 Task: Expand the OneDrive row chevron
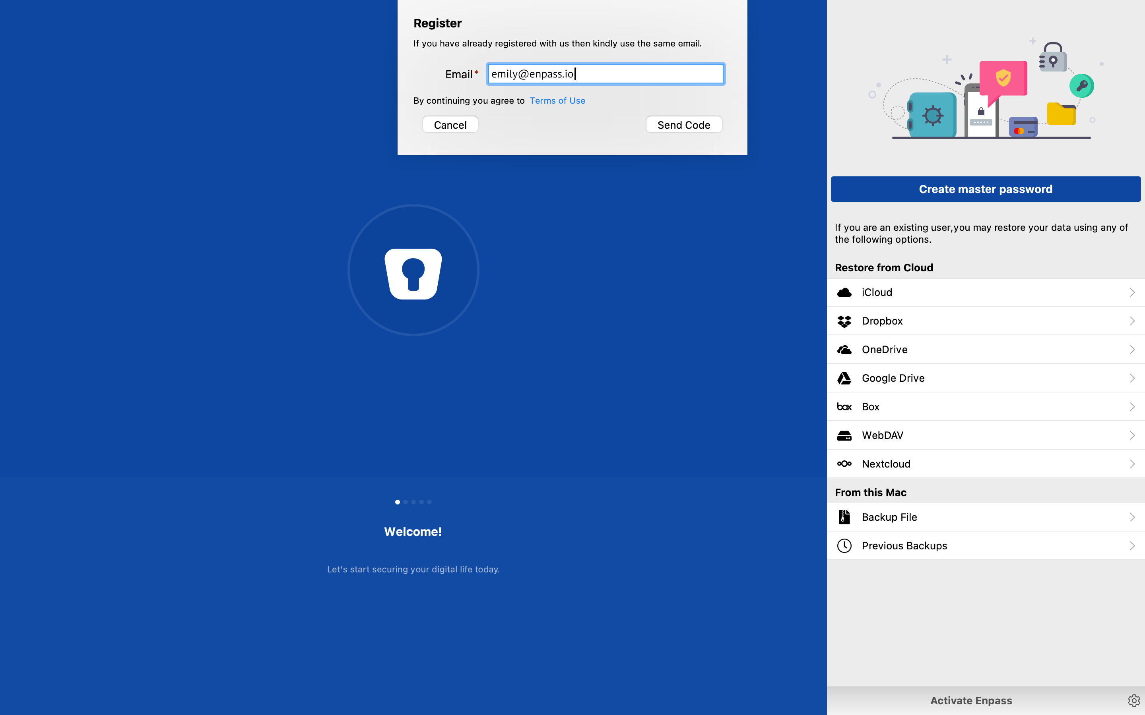[1132, 350]
